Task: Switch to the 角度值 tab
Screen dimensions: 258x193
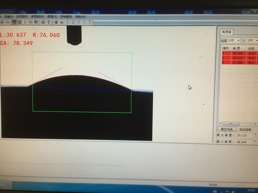Action: [227, 32]
